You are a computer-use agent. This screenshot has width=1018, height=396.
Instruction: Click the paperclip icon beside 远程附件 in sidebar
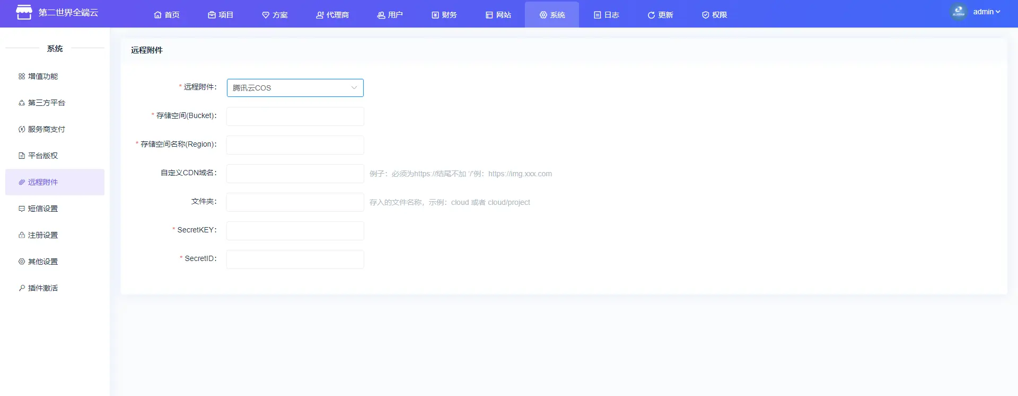pos(22,182)
